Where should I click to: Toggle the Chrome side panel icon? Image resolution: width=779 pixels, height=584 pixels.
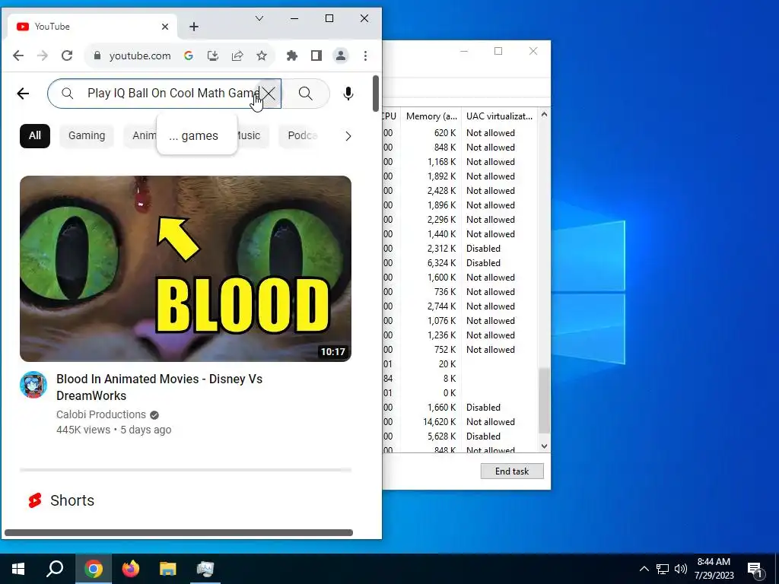[316, 56]
